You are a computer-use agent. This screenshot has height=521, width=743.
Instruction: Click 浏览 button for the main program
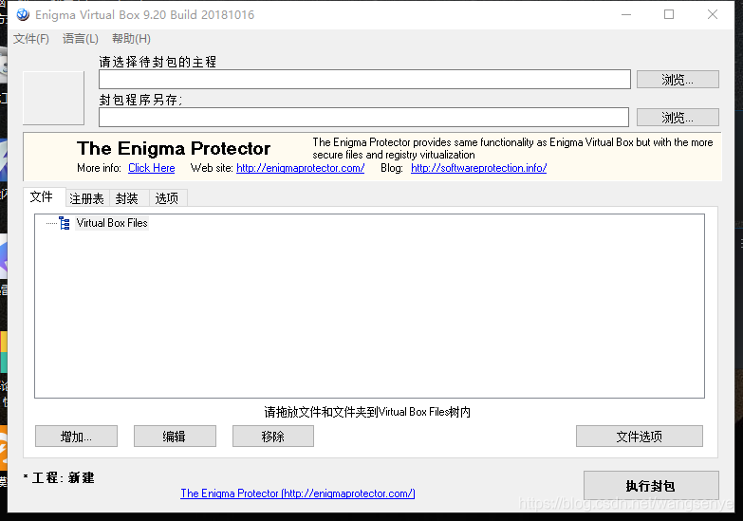tap(678, 79)
